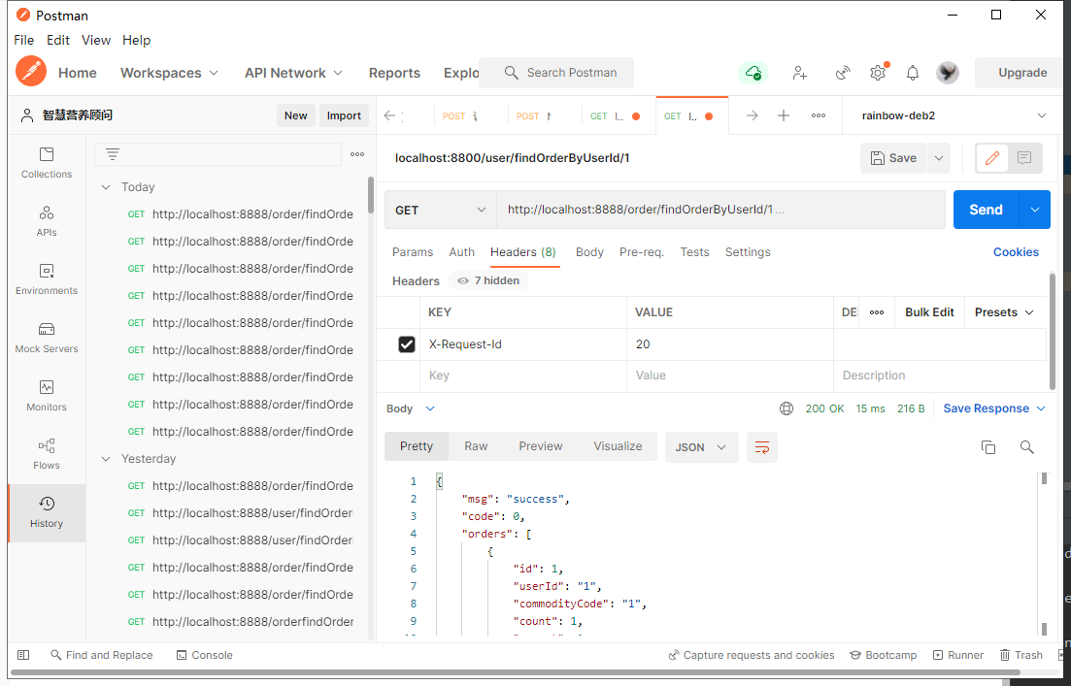Click the history filter icon

click(x=113, y=154)
